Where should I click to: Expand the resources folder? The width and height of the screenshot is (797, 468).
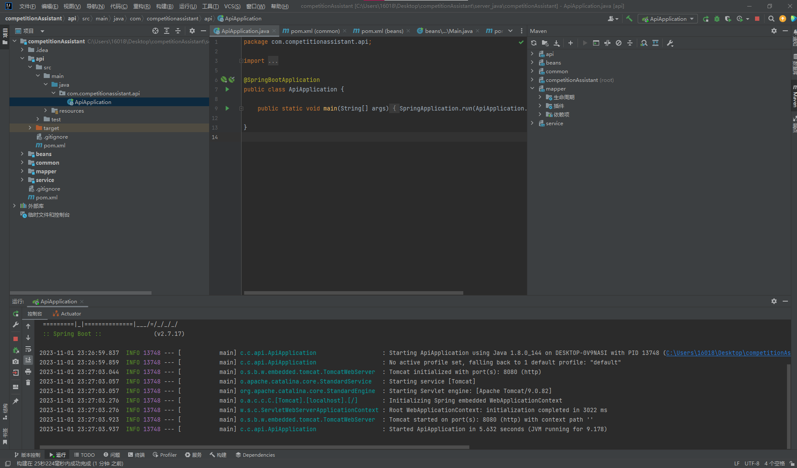45,110
